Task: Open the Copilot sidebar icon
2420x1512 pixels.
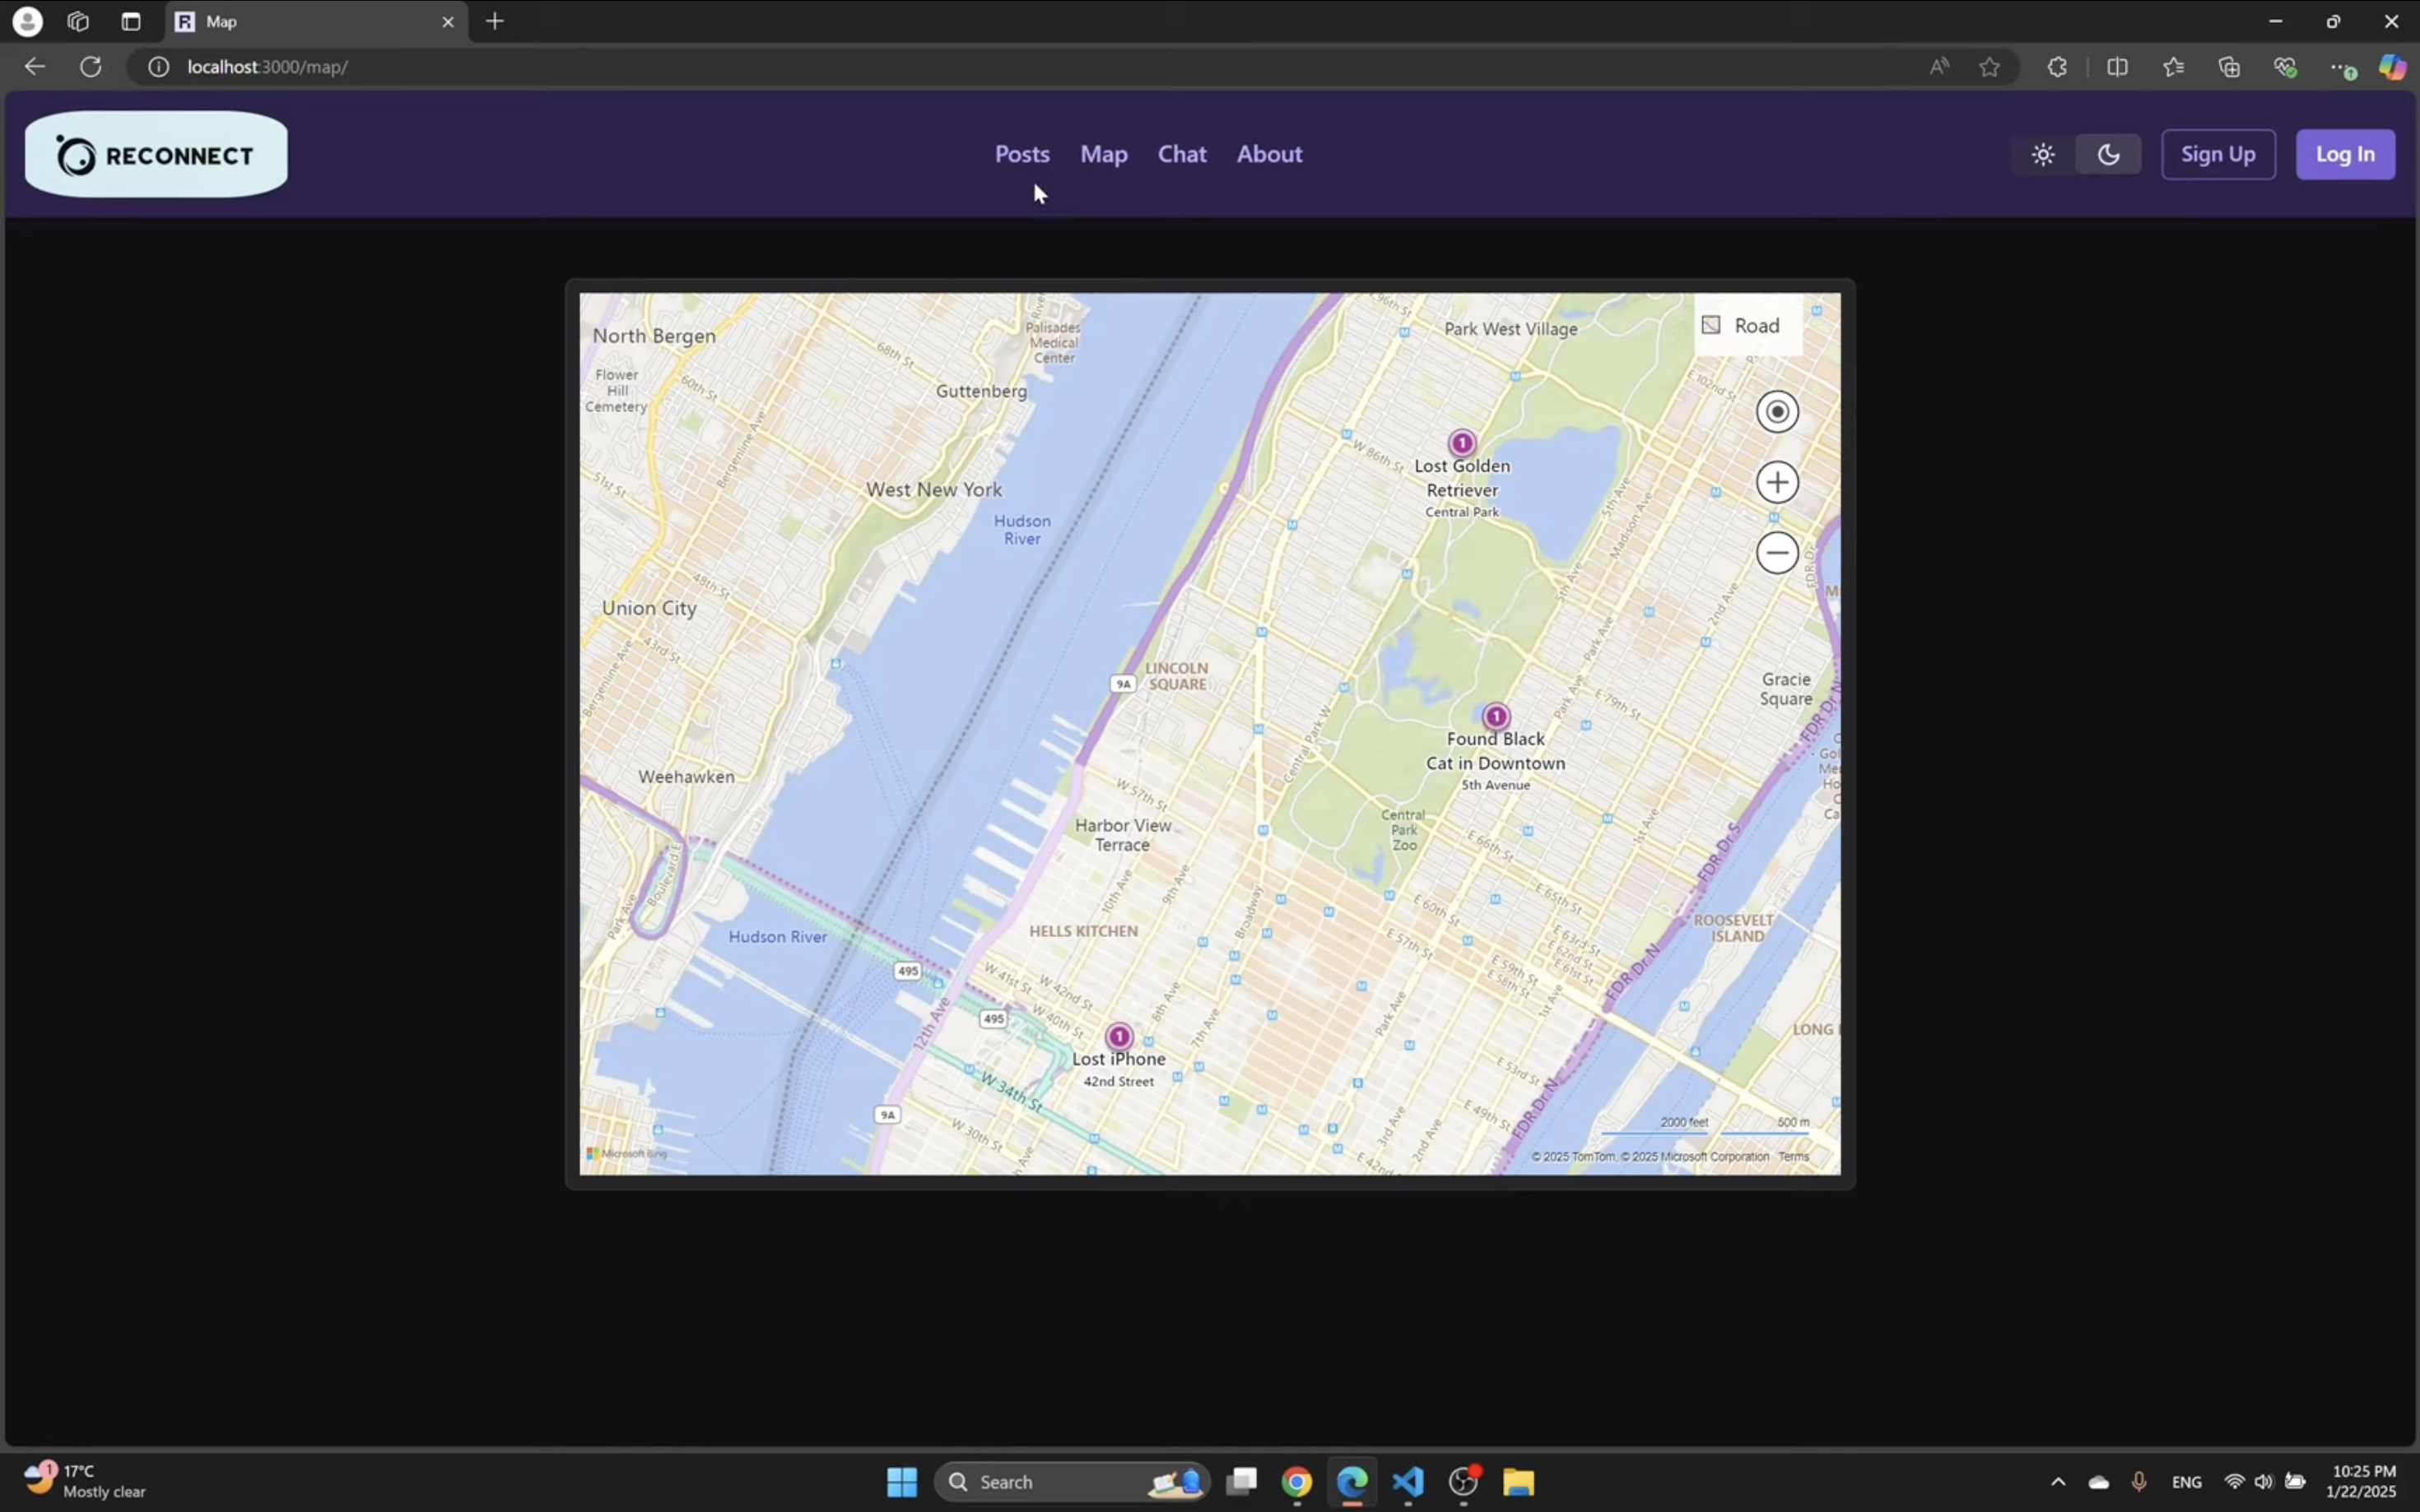Action: pos(2392,67)
